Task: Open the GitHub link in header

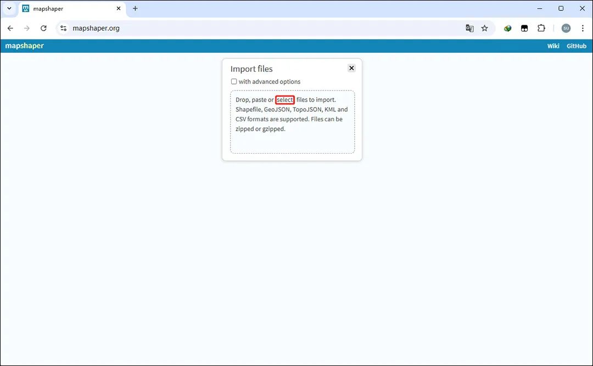Action: point(577,46)
